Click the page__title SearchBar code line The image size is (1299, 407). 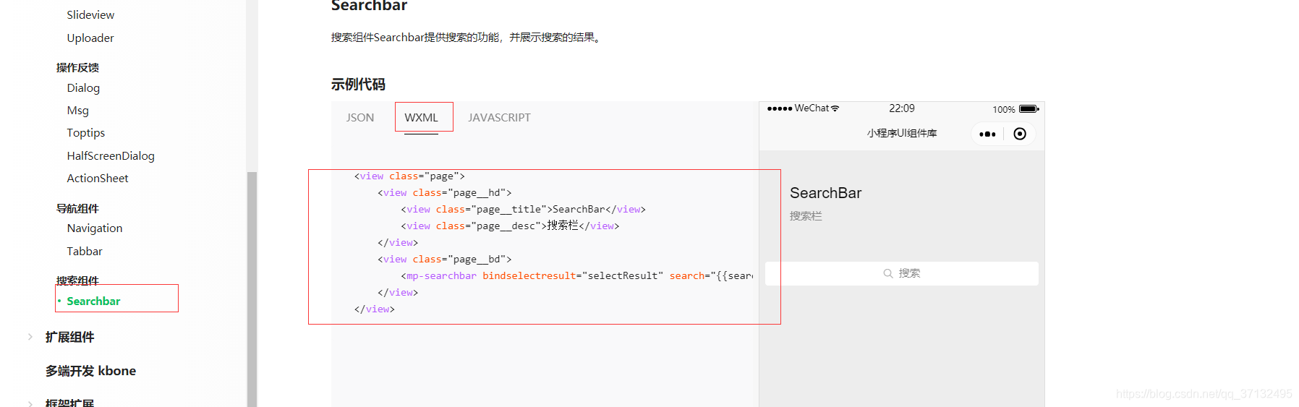(523, 210)
